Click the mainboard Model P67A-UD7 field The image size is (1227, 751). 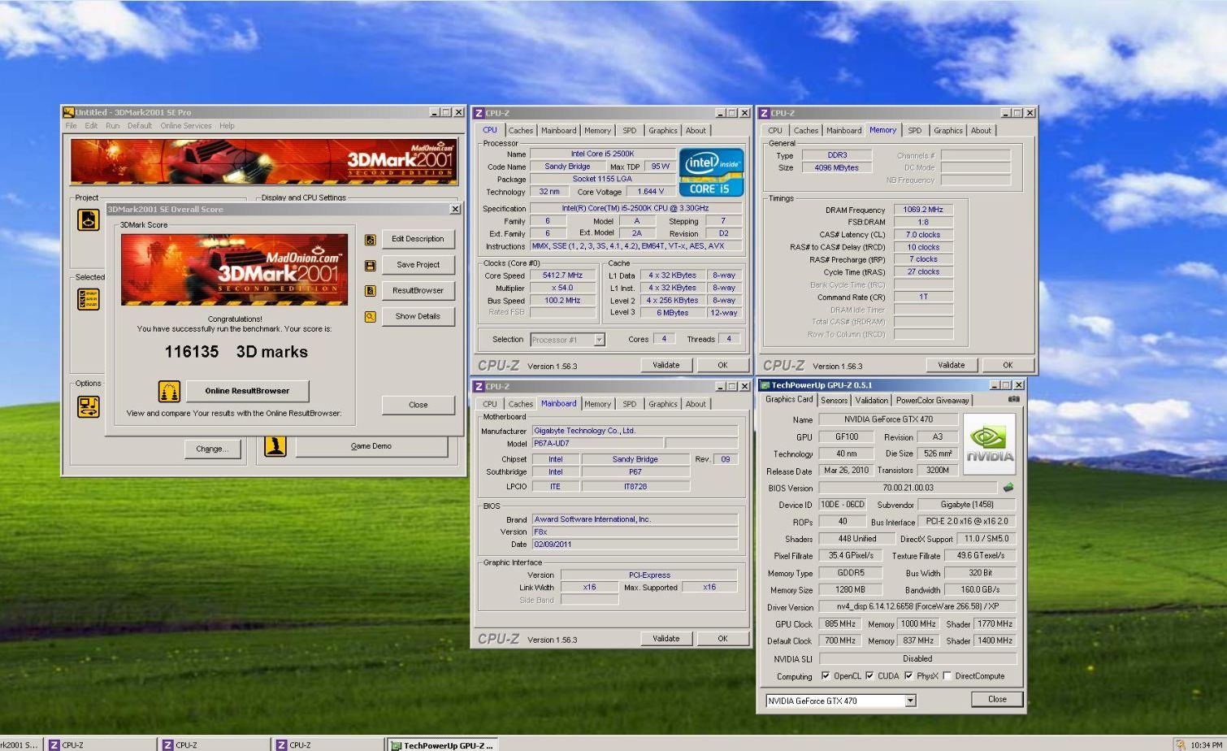pos(597,444)
